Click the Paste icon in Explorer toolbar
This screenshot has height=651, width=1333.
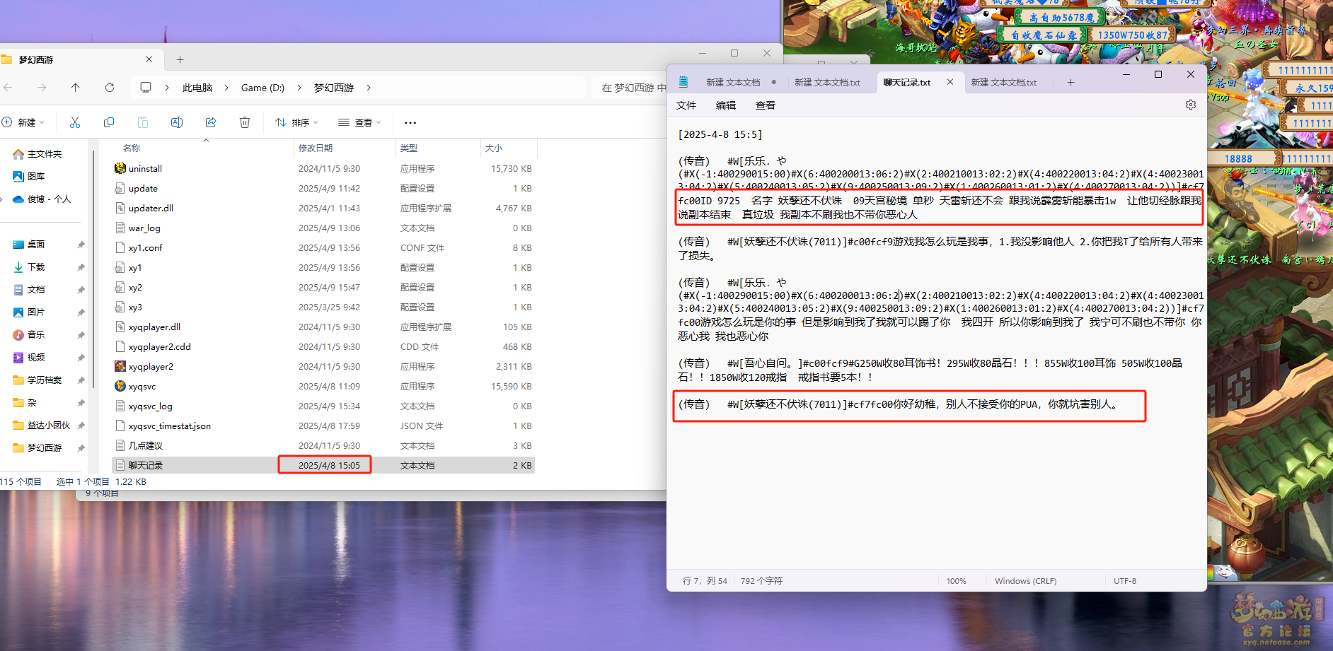143,122
